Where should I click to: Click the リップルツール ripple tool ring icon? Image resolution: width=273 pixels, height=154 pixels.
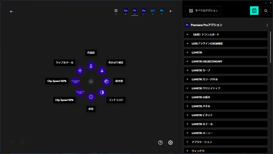point(80,71)
